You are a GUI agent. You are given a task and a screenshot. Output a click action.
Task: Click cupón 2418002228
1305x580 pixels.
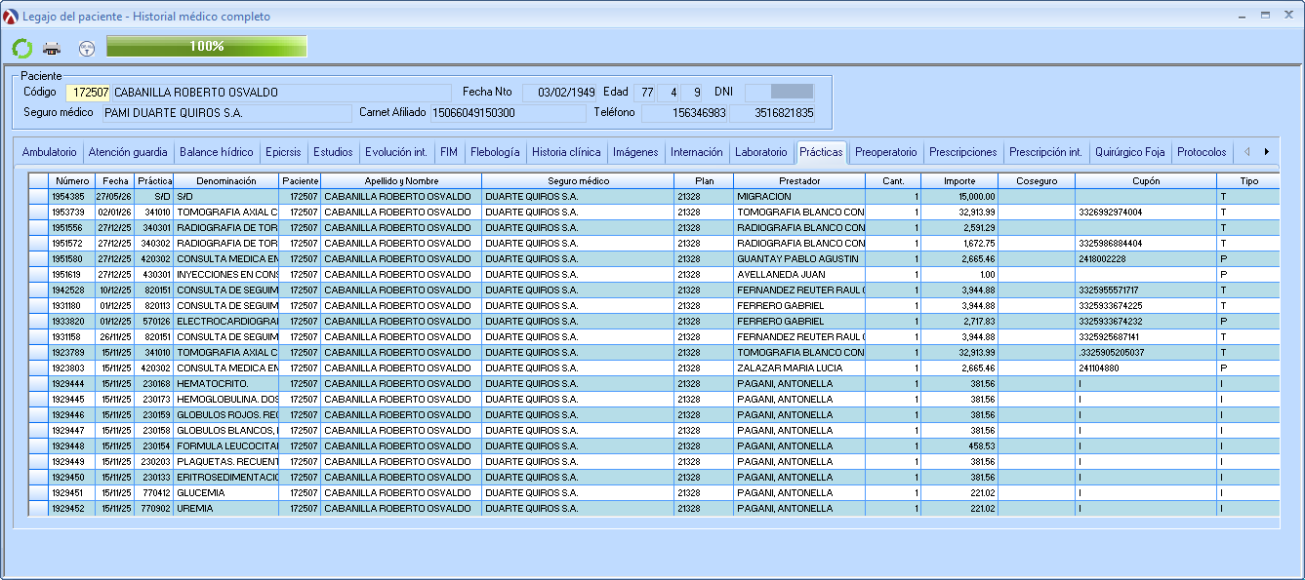pos(1146,259)
